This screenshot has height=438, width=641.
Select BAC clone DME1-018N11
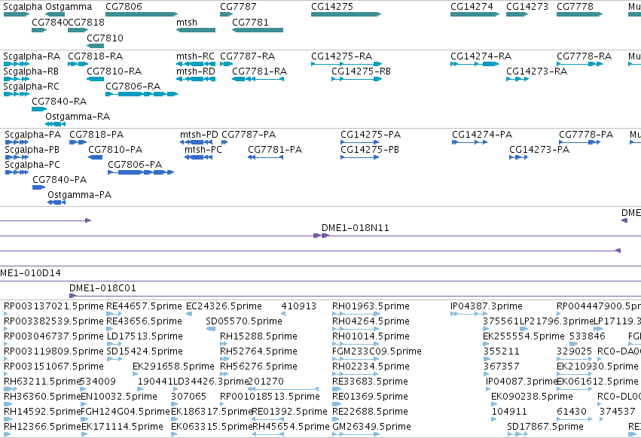tap(356, 228)
